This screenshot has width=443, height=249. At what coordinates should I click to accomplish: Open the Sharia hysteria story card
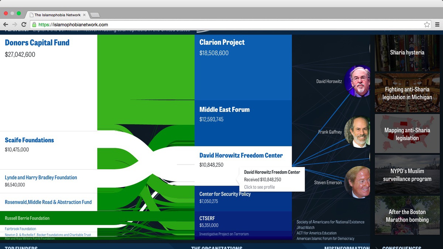click(407, 53)
